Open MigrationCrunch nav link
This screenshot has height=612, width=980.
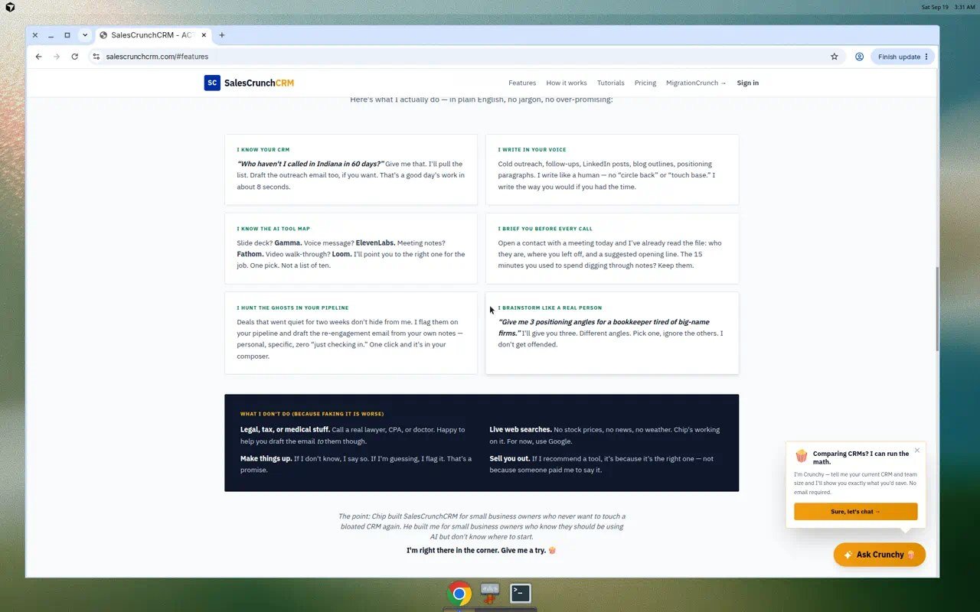click(x=696, y=83)
